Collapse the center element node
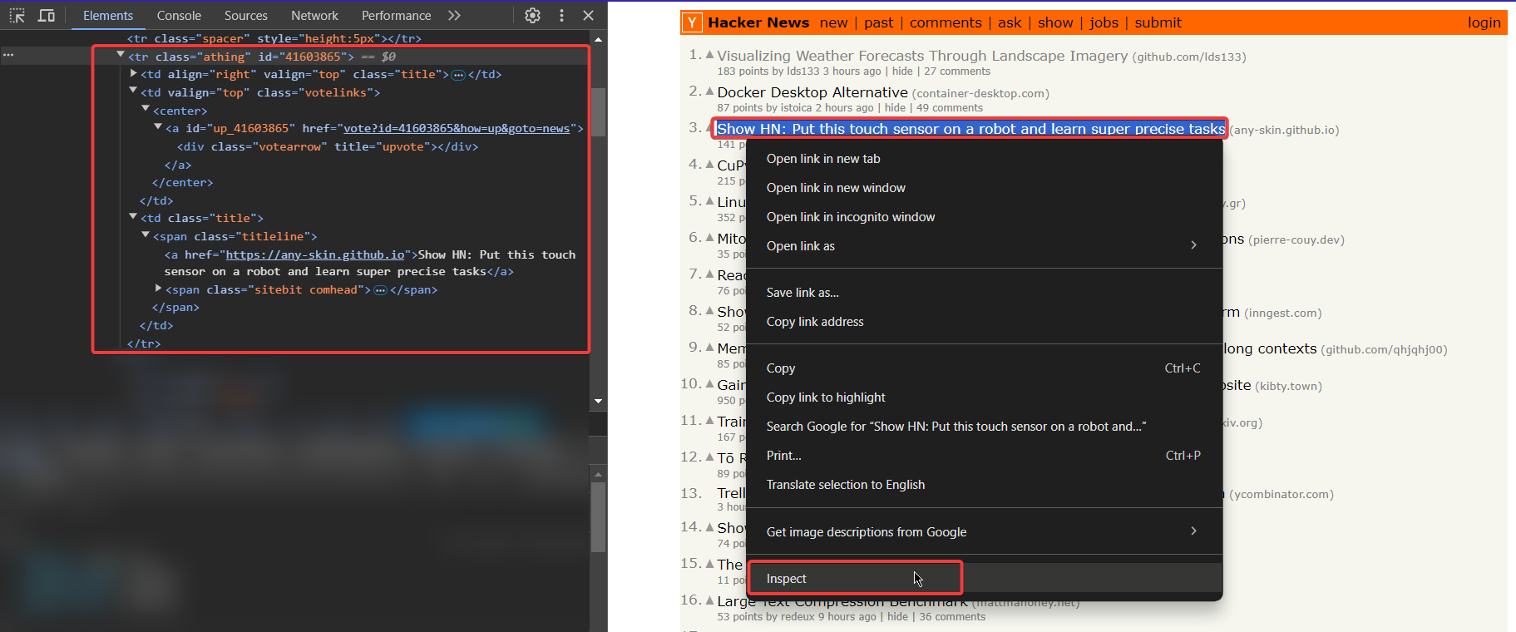This screenshot has height=632, width=1516. pos(146,108)
